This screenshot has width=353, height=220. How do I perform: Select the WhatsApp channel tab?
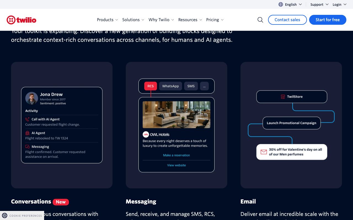coord(170,86)
